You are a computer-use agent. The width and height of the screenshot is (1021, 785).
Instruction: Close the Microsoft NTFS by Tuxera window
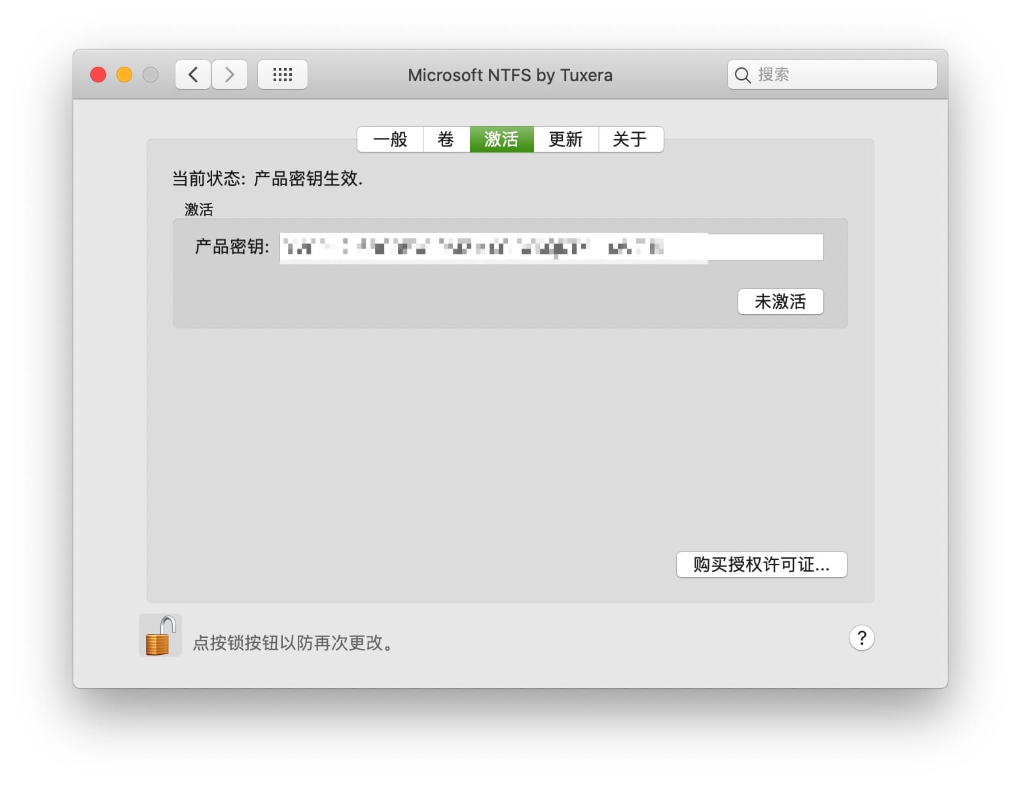98,75
